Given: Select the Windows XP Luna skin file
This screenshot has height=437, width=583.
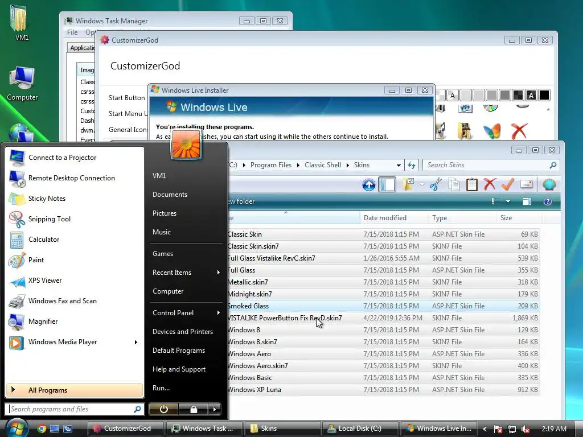Looking at the screenshot, I should tap(383, 390).
